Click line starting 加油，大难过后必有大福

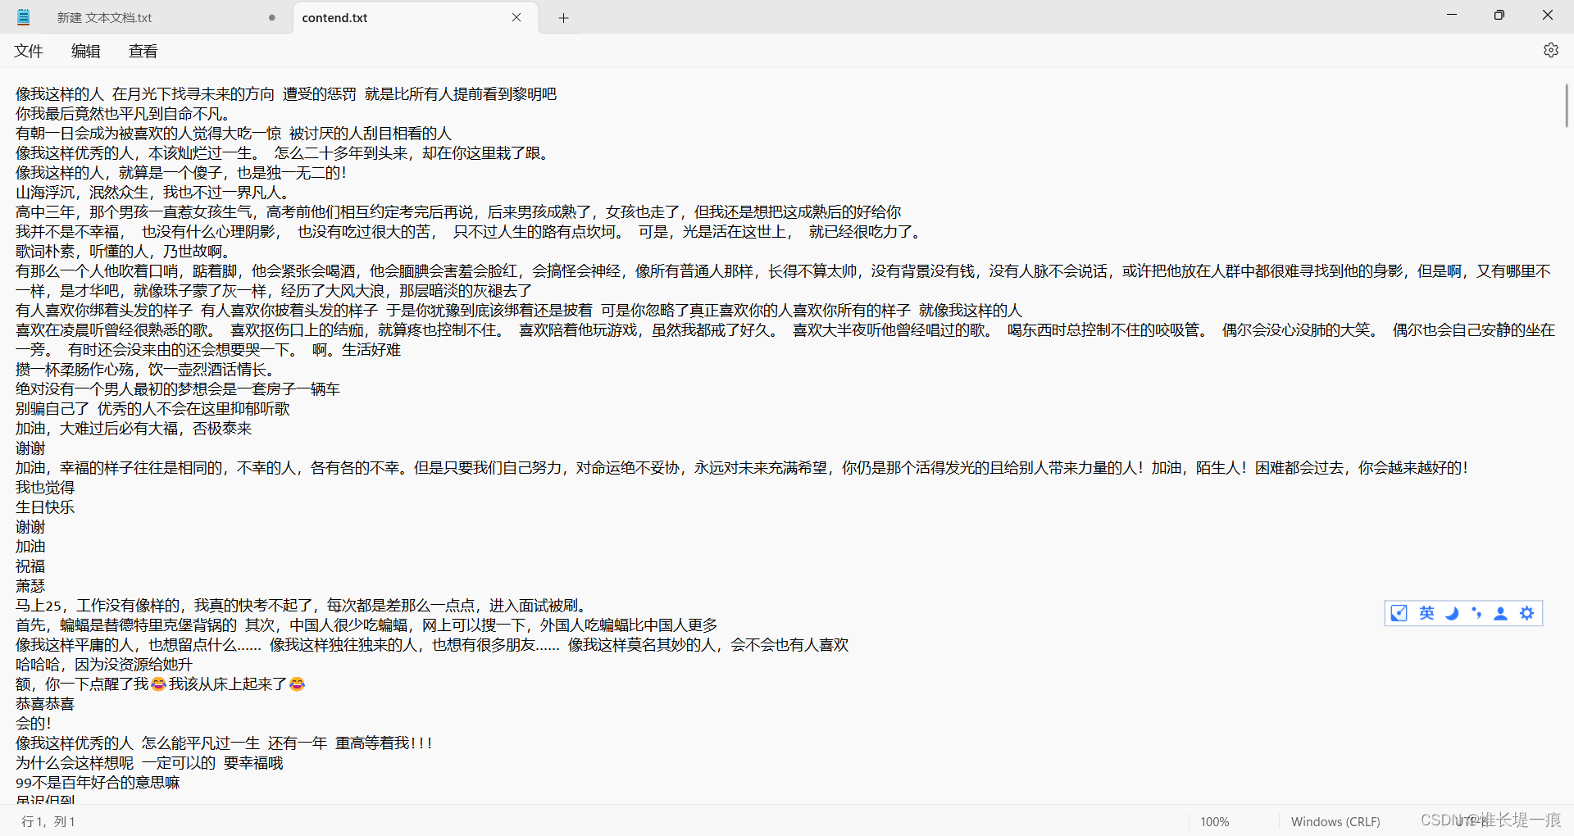134,429
